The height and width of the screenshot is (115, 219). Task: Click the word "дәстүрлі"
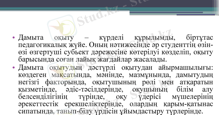[102, 68]
